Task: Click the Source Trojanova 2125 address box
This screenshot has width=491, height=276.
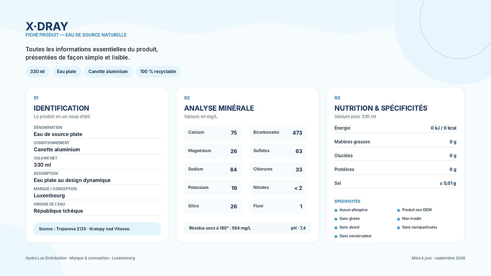Action: click(97, 229)
